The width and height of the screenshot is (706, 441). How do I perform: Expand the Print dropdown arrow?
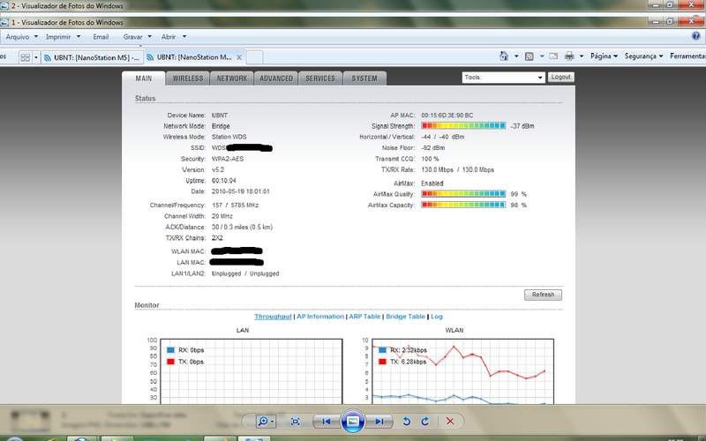click(582, 56)
